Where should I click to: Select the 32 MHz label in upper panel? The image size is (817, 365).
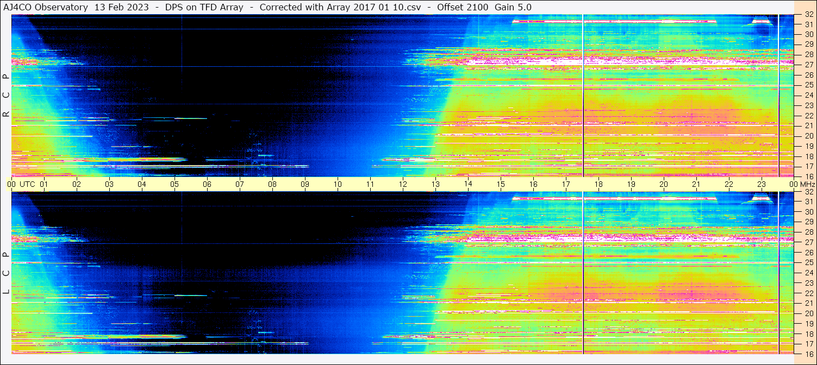(808, 15)
